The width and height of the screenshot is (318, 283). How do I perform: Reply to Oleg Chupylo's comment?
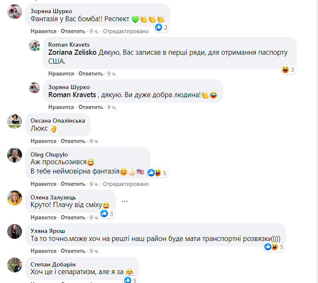pyautogui.click(x=73, y=184)
